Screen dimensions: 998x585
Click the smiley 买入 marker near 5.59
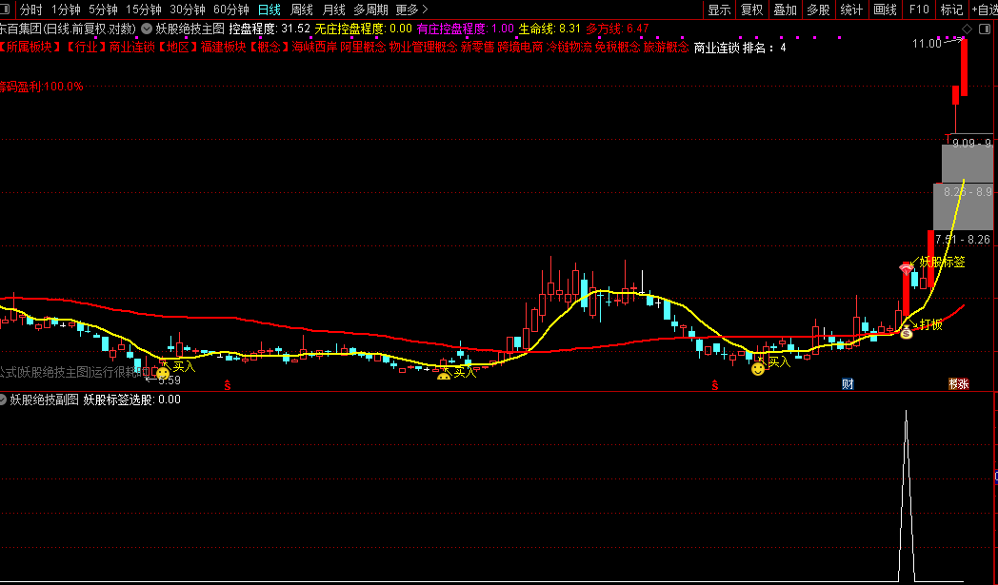coord(163,374)
